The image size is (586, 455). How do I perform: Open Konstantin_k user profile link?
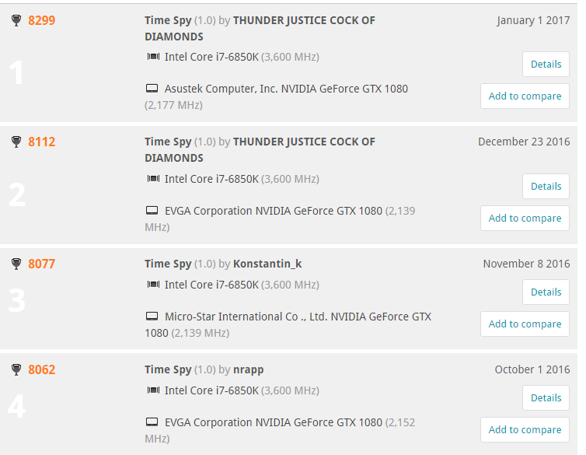[x=267, y=264]
